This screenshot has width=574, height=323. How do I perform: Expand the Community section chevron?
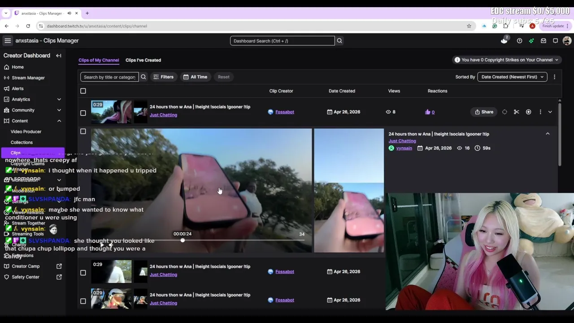(x=59, y=110)
